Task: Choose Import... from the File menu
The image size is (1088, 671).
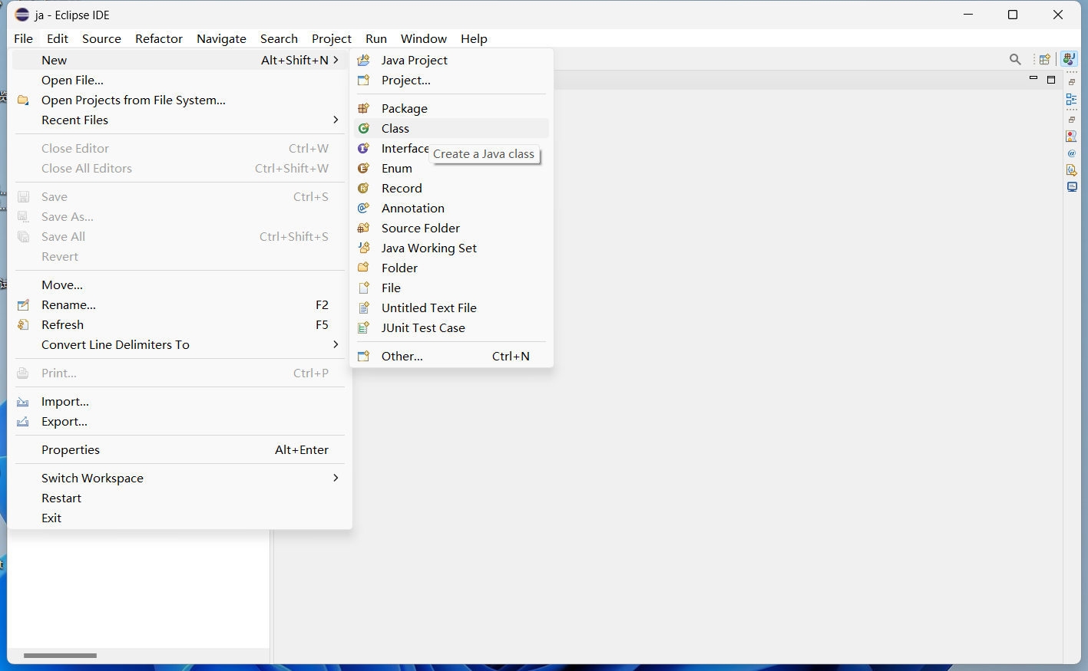Action: click(x=178, y=401)
